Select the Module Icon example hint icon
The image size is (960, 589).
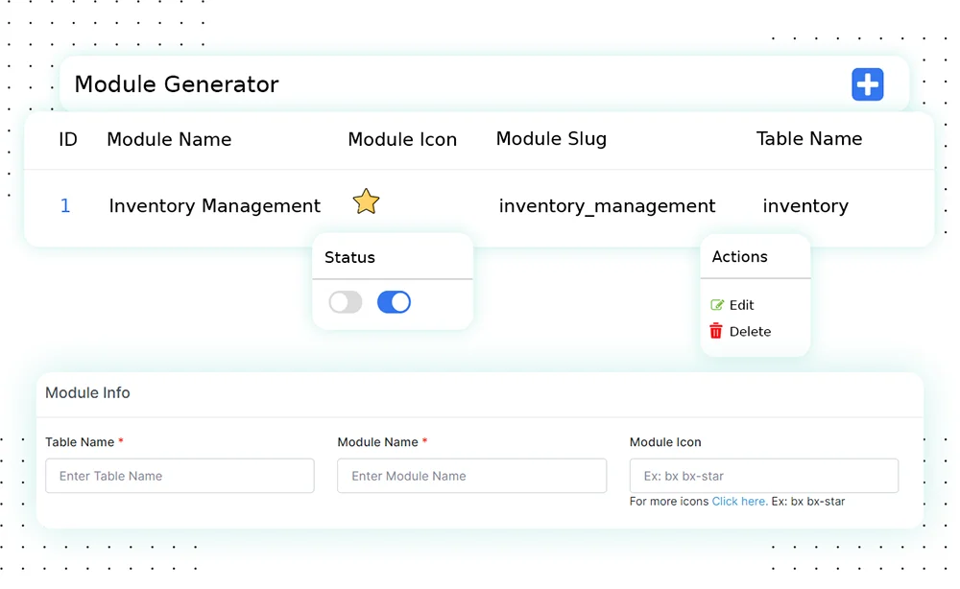763,476
